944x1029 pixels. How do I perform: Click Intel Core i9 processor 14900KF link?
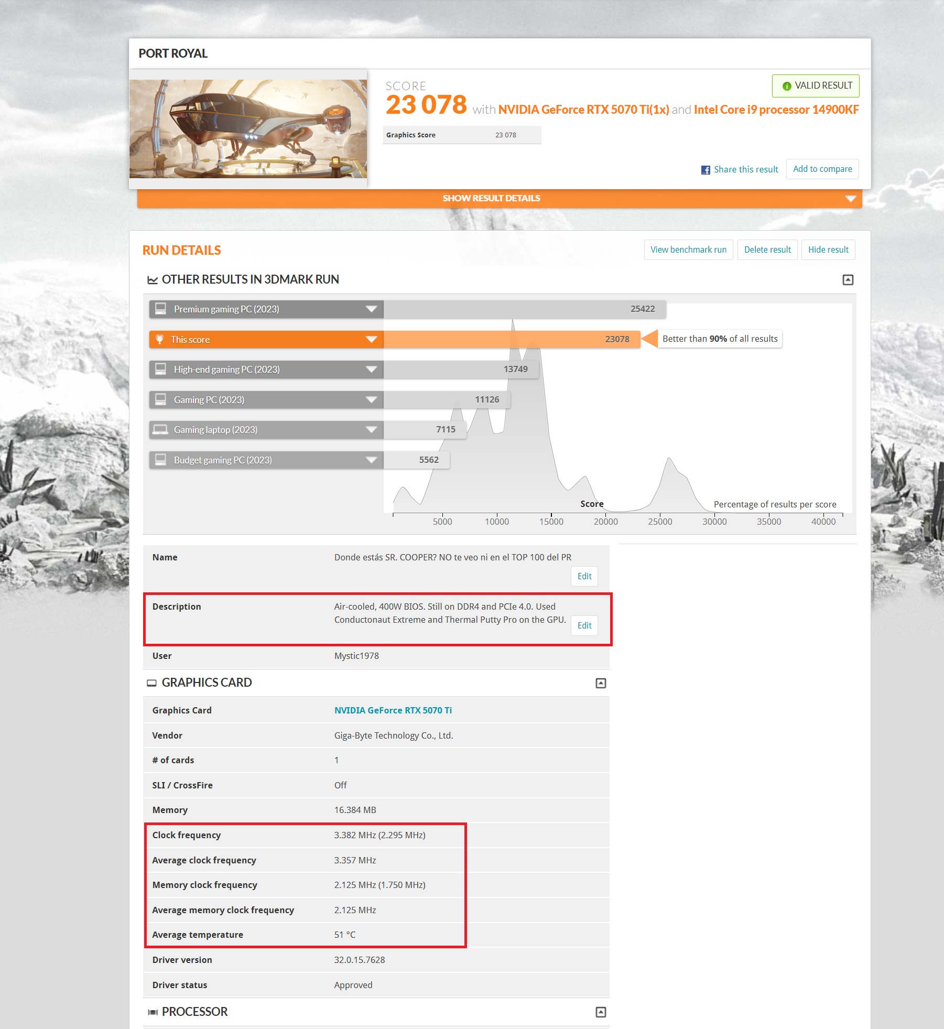point(776,110)
